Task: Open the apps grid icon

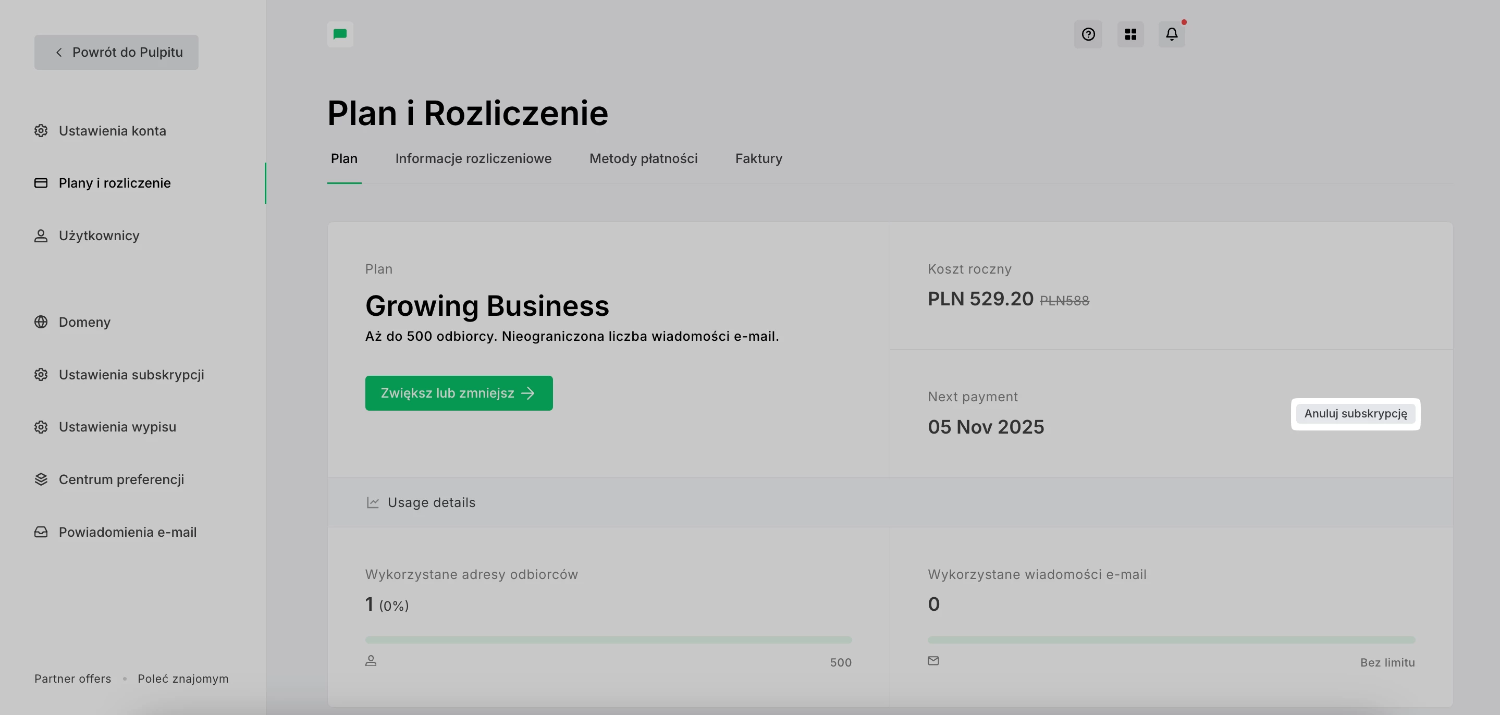Action: [1130, 34]
